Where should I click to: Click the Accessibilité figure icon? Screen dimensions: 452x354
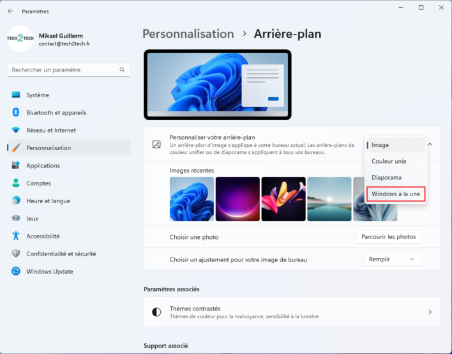point(16,236)
